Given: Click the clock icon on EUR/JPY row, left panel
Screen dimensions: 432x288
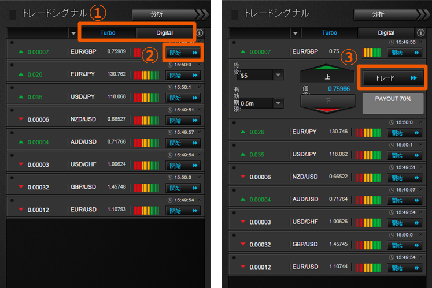Looking at the screenshot, I should tap(170, 65).
